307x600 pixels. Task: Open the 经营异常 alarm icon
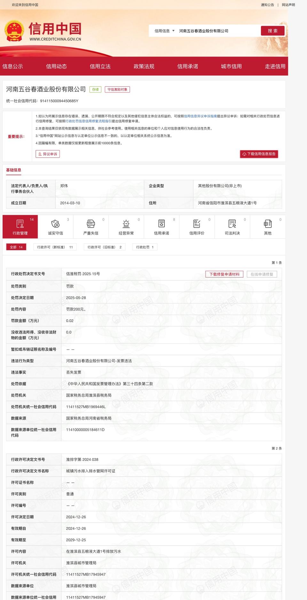pos(126,224)
